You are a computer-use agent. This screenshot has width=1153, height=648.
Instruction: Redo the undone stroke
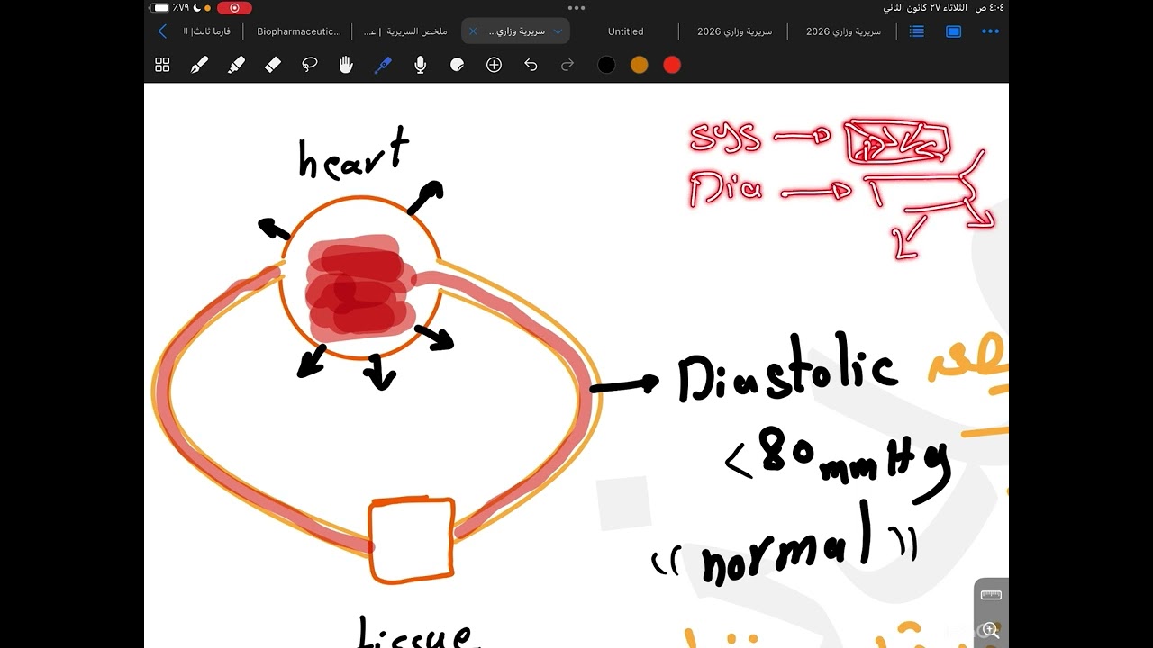[567, 65]
